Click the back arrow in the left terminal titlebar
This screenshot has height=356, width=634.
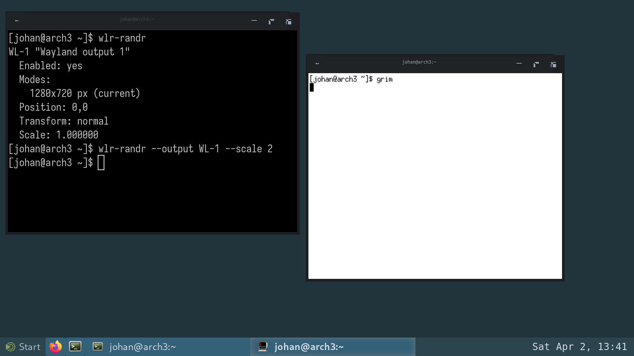(x=17, y=21)
